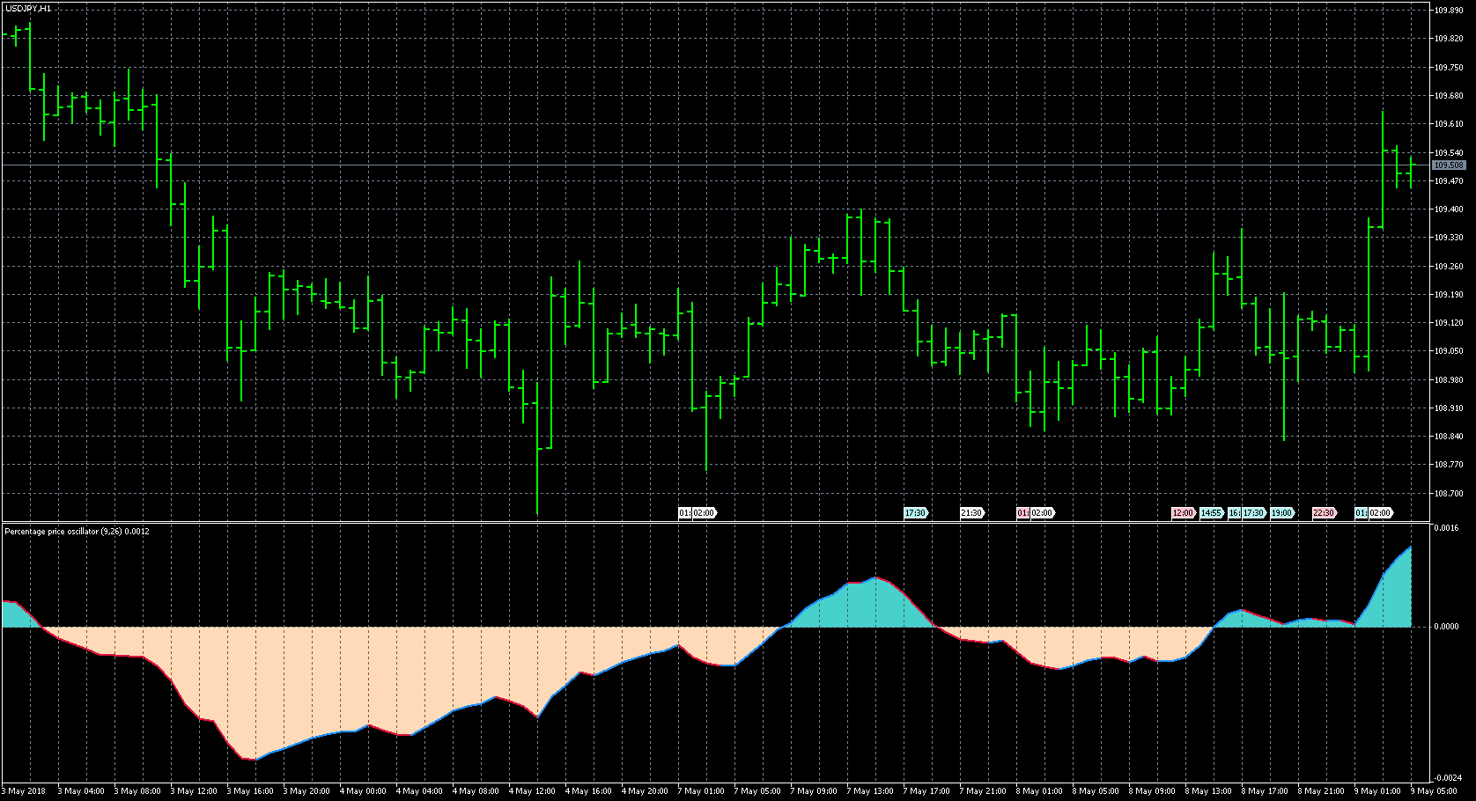Screen dimensions: 1476x801
Task: Select the Percentage price oscillator indicator label
Action: pyautogui.click(x=77, y=532)
